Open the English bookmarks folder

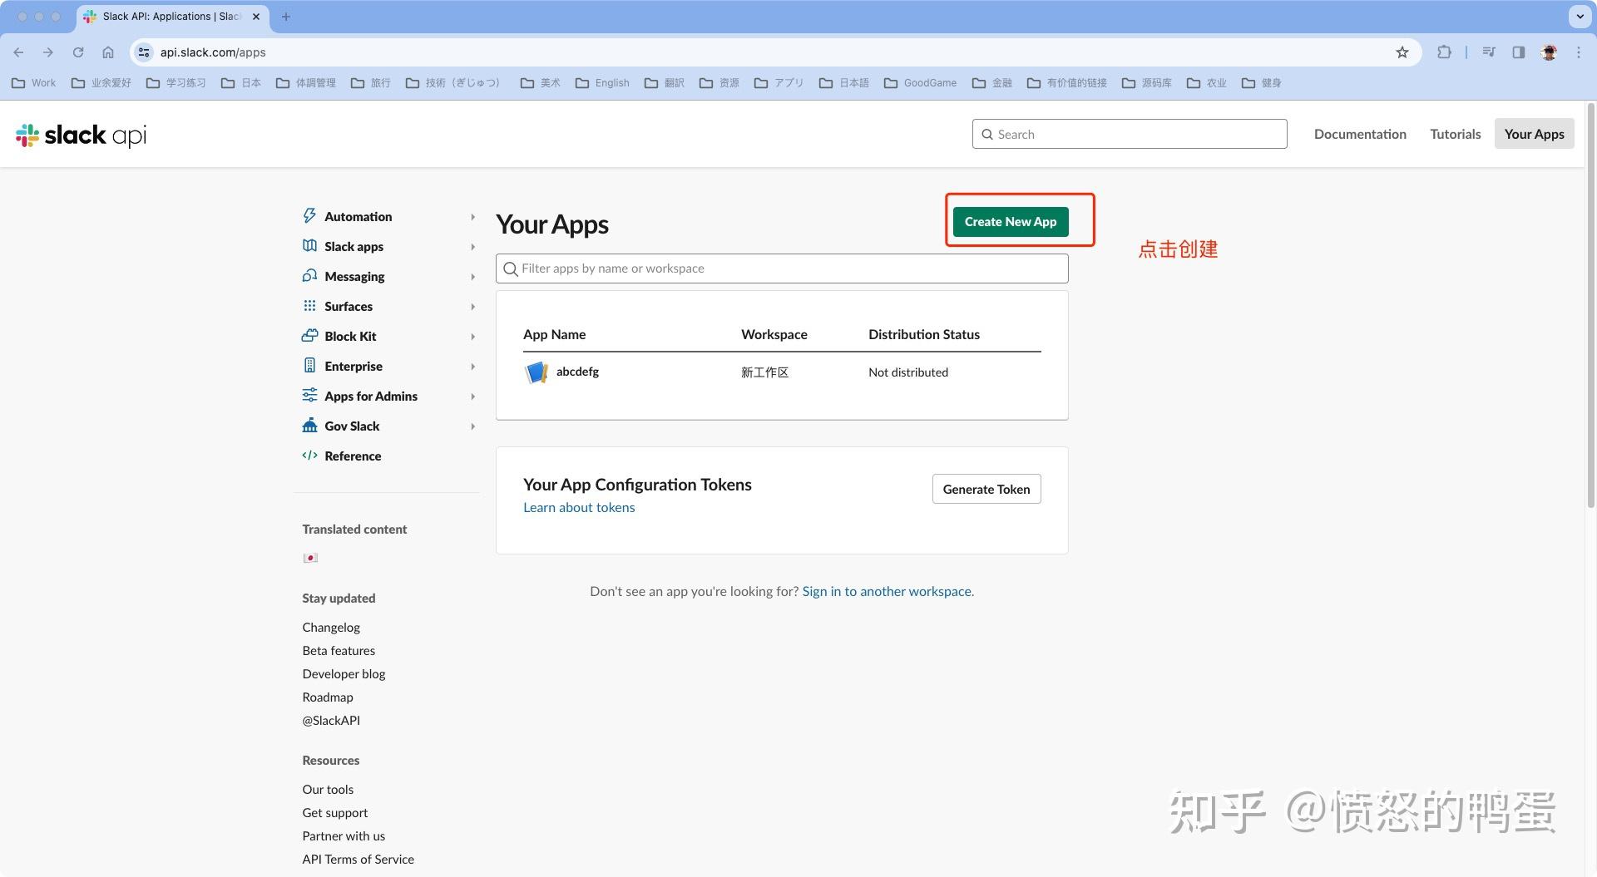pos(603,83)
